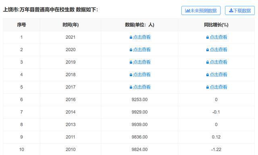Click the year cell 2013
This screenshot has width=258, height=155.
(71, 124)
